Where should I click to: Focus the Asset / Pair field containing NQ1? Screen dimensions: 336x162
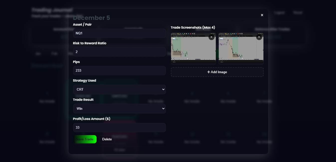[x=119, y=33]
